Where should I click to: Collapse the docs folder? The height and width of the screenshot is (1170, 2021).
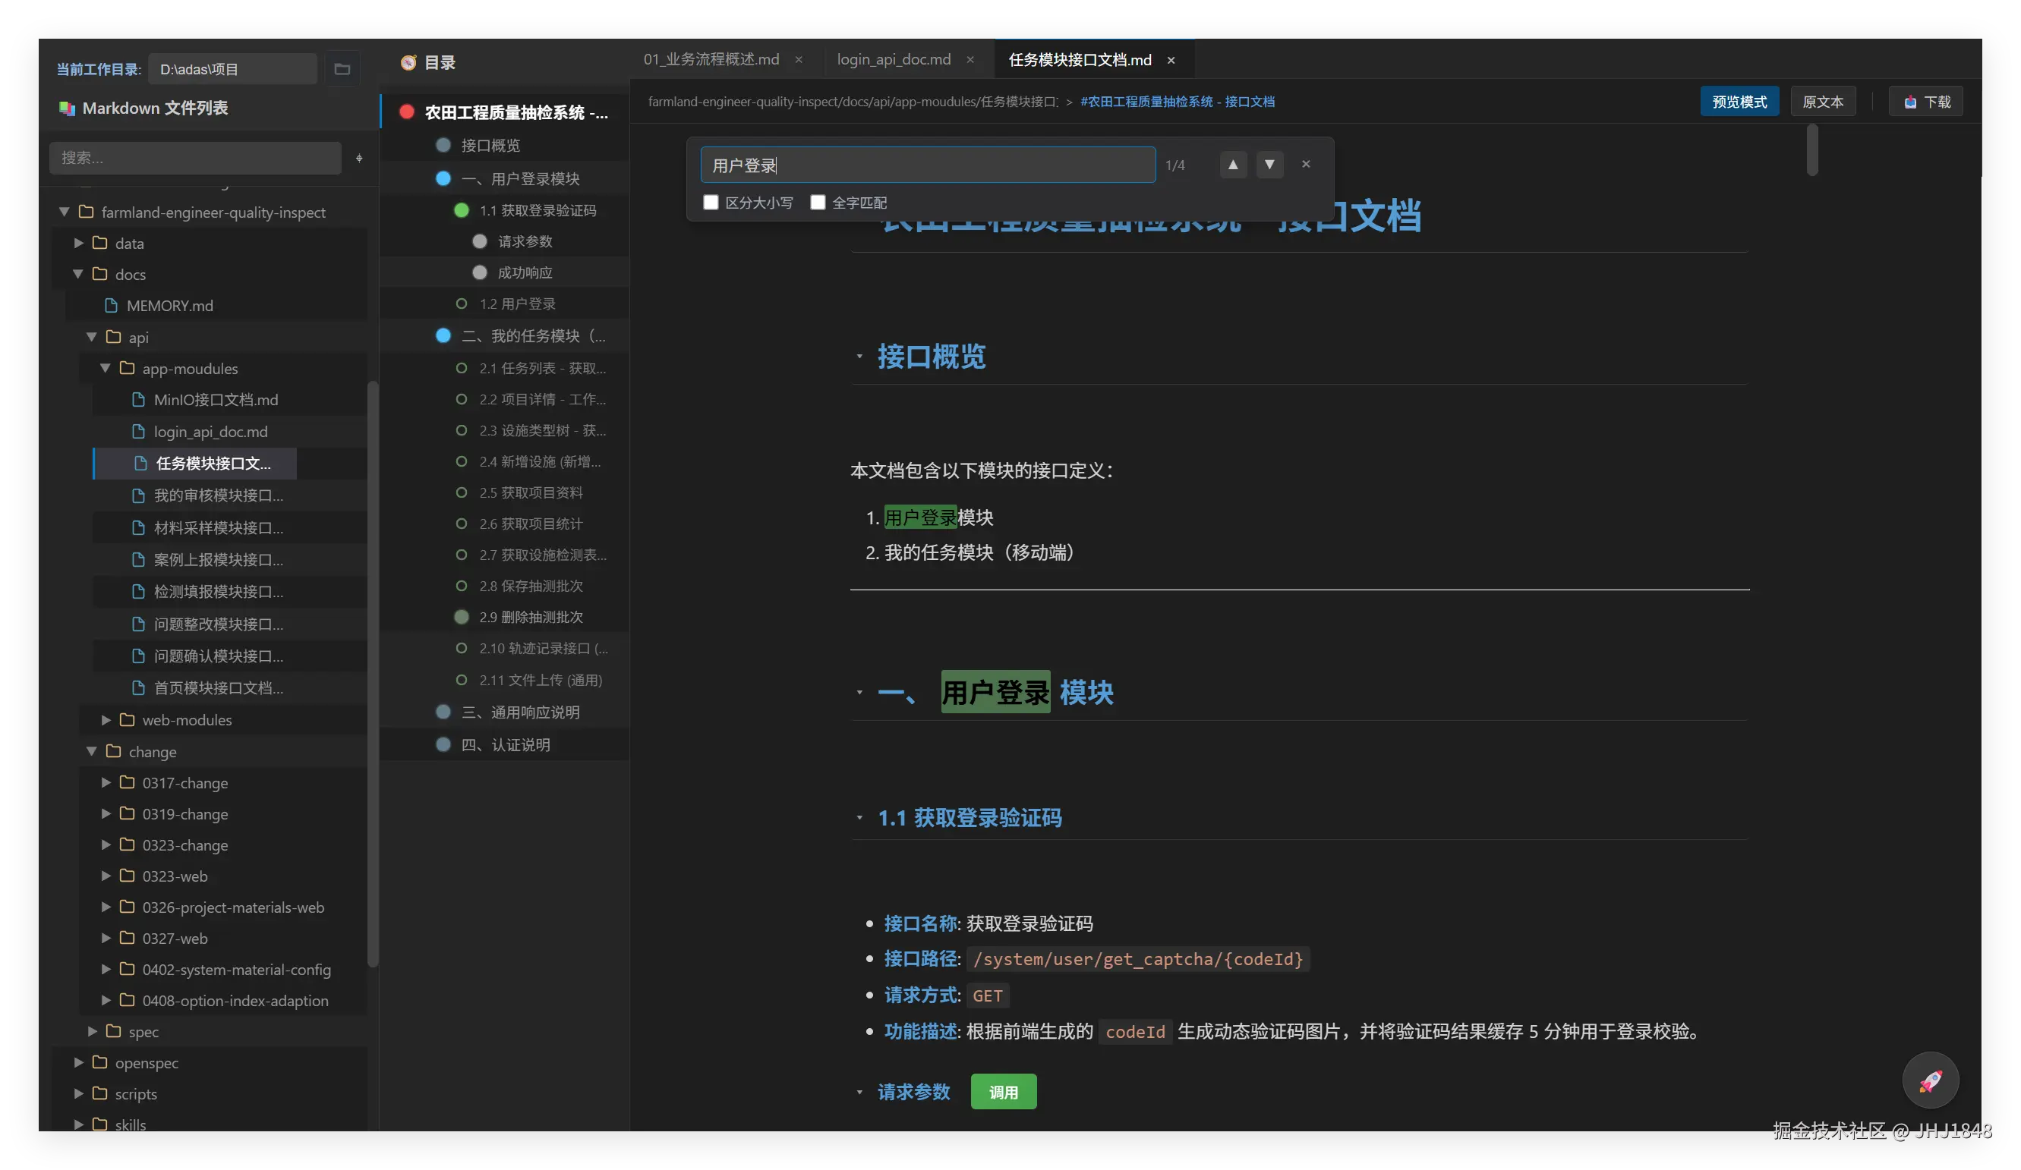point(77,274)
